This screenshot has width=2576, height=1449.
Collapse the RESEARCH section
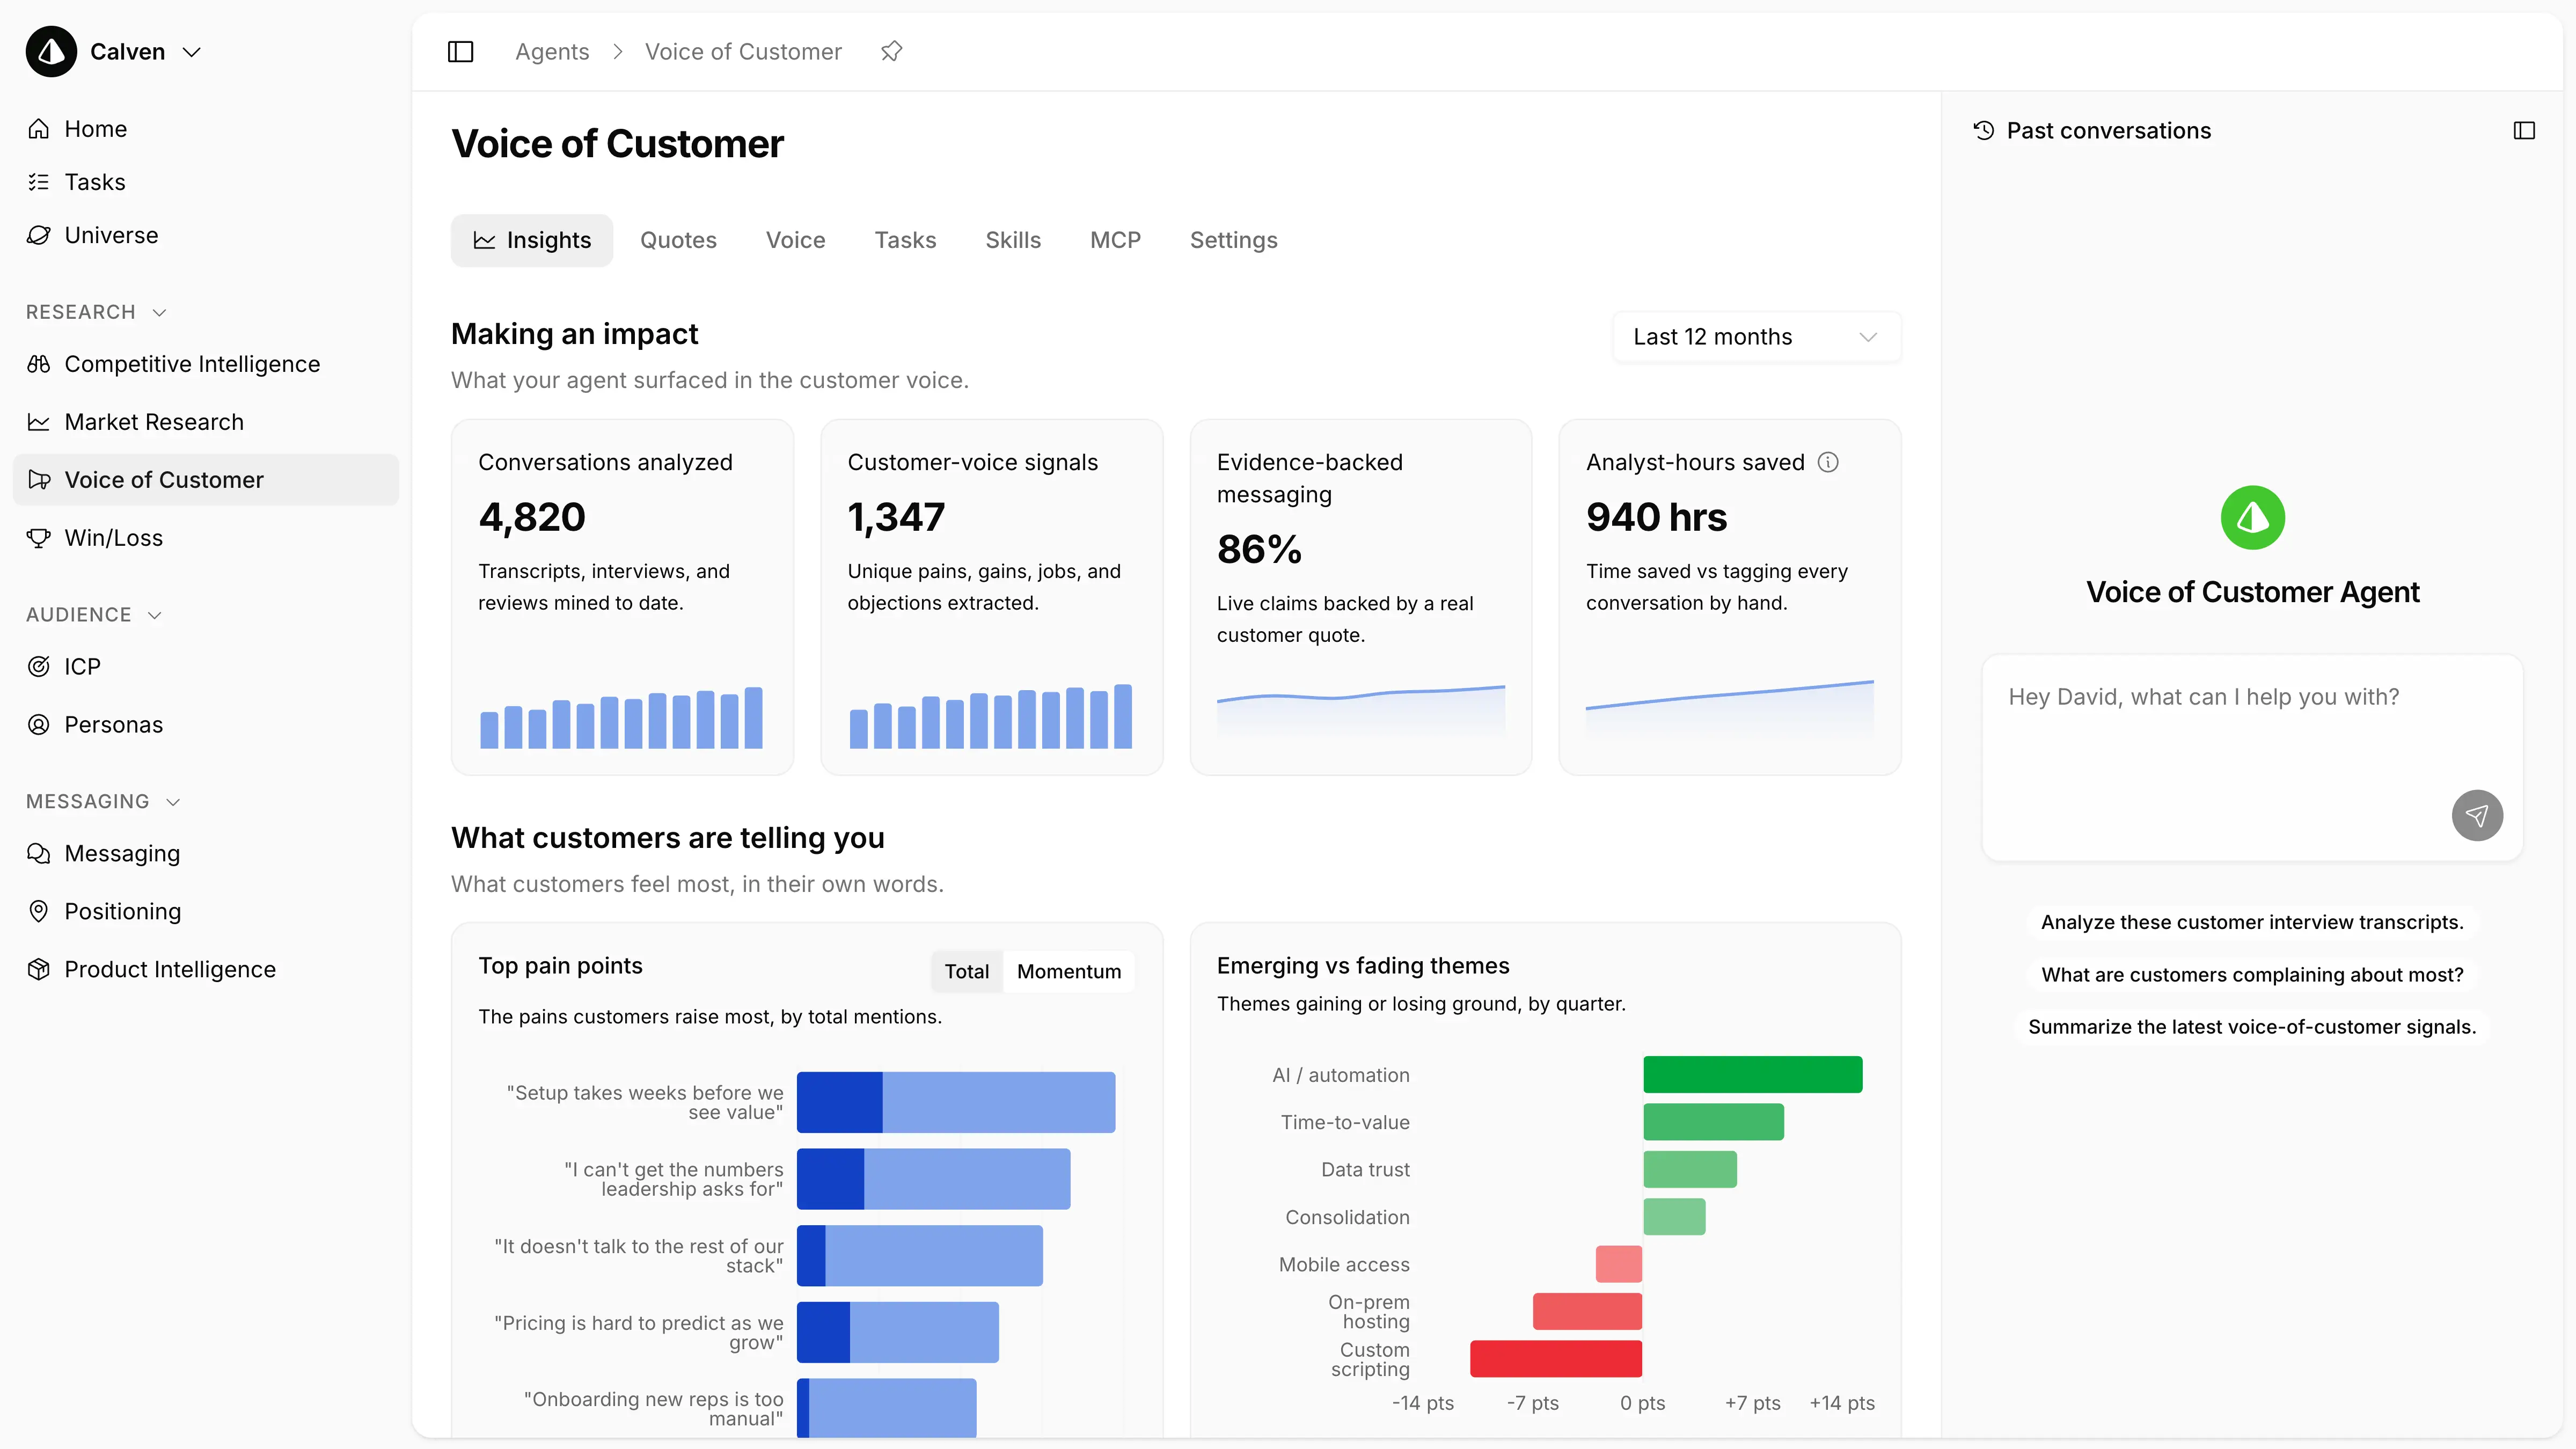[x=159, y=313]
